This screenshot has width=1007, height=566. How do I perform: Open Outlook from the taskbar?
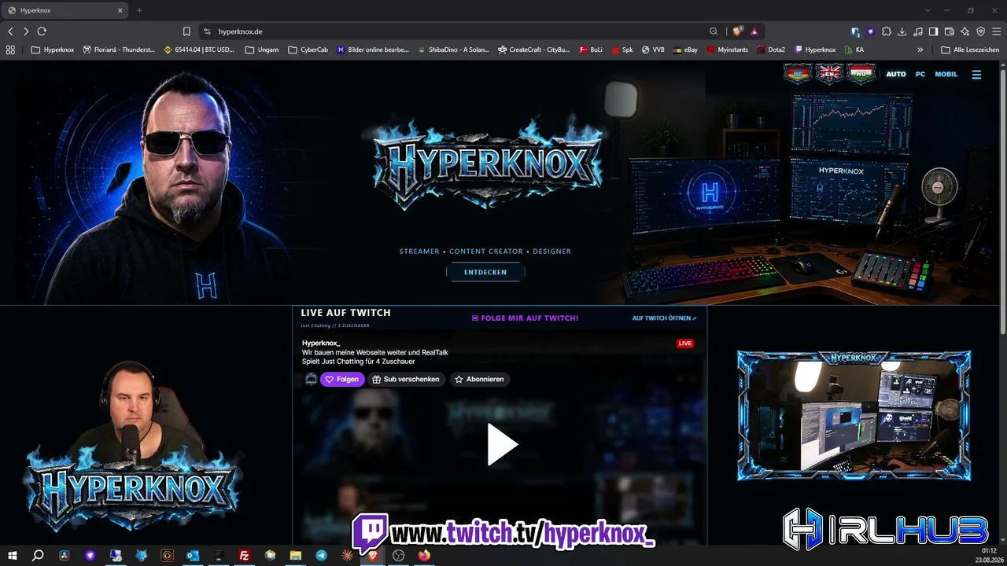point(193,556)
